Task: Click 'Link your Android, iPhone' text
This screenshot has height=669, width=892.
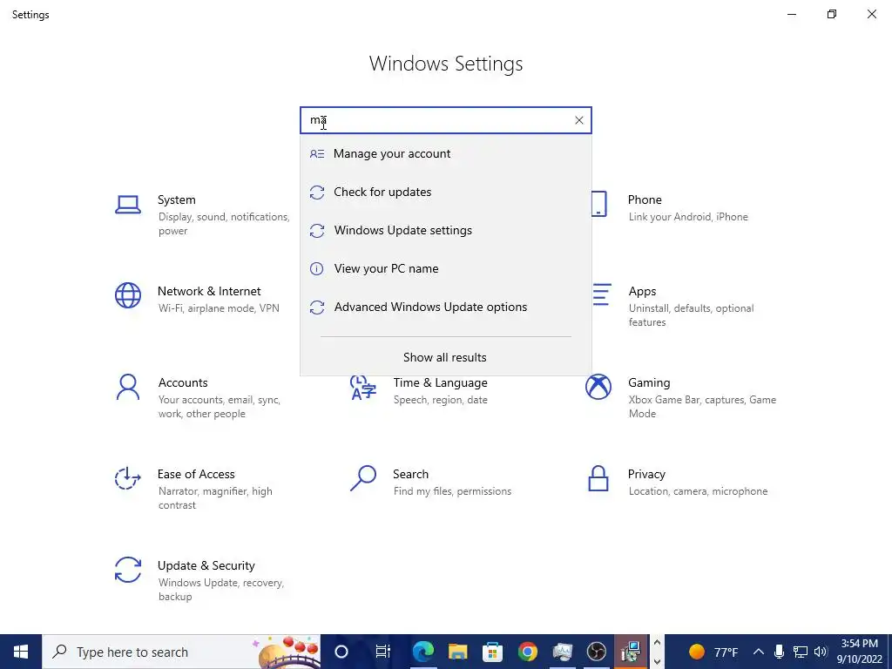Action: tap(688, 217)
